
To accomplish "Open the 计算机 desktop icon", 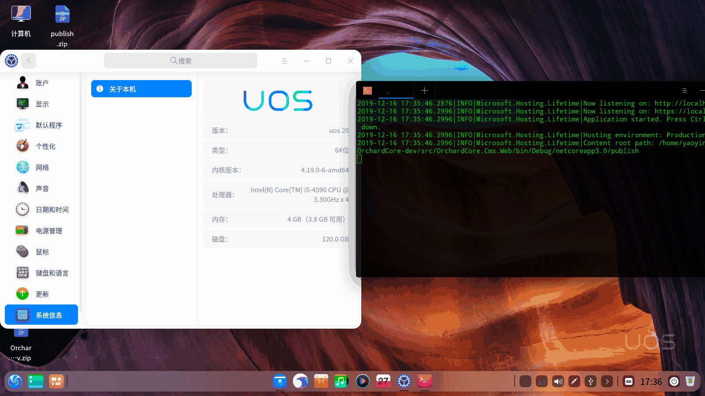I will tap(21, 22).
